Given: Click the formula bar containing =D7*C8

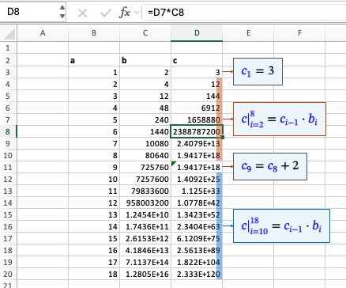Looking at the screenshot, I should [244, 13].
